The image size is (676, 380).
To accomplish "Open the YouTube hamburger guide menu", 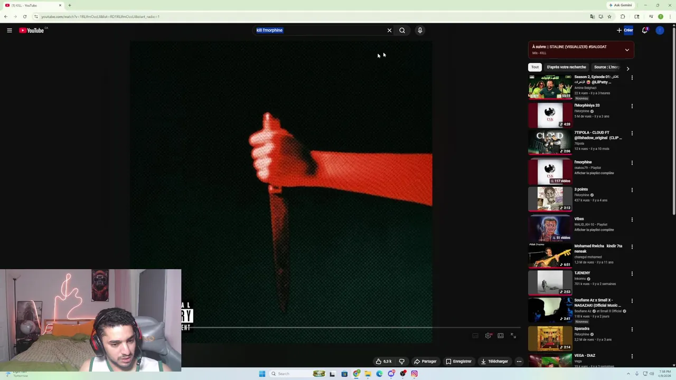I will 10,31.
